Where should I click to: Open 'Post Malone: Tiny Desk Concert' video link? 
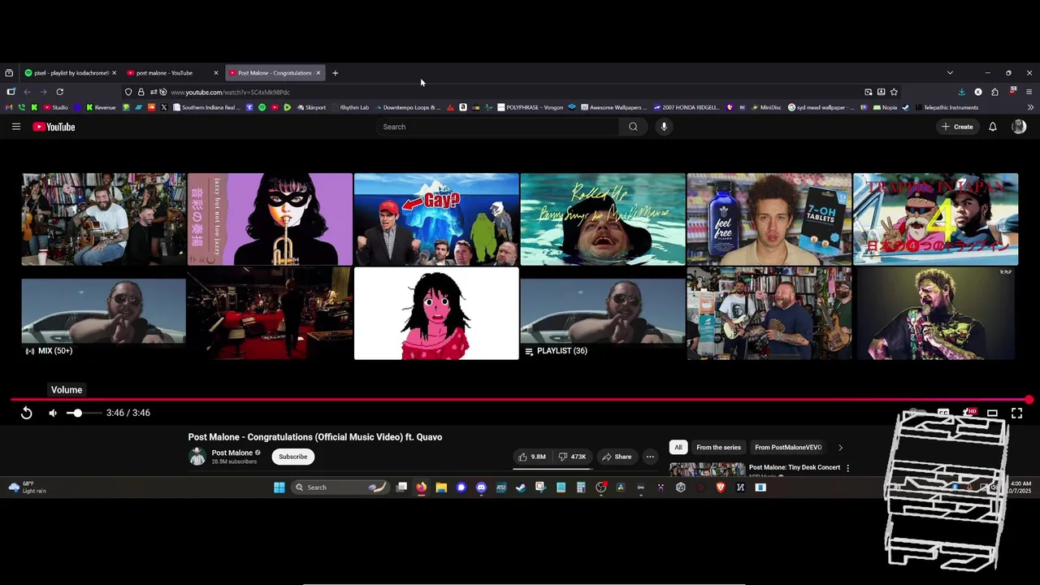pos(794,467)
